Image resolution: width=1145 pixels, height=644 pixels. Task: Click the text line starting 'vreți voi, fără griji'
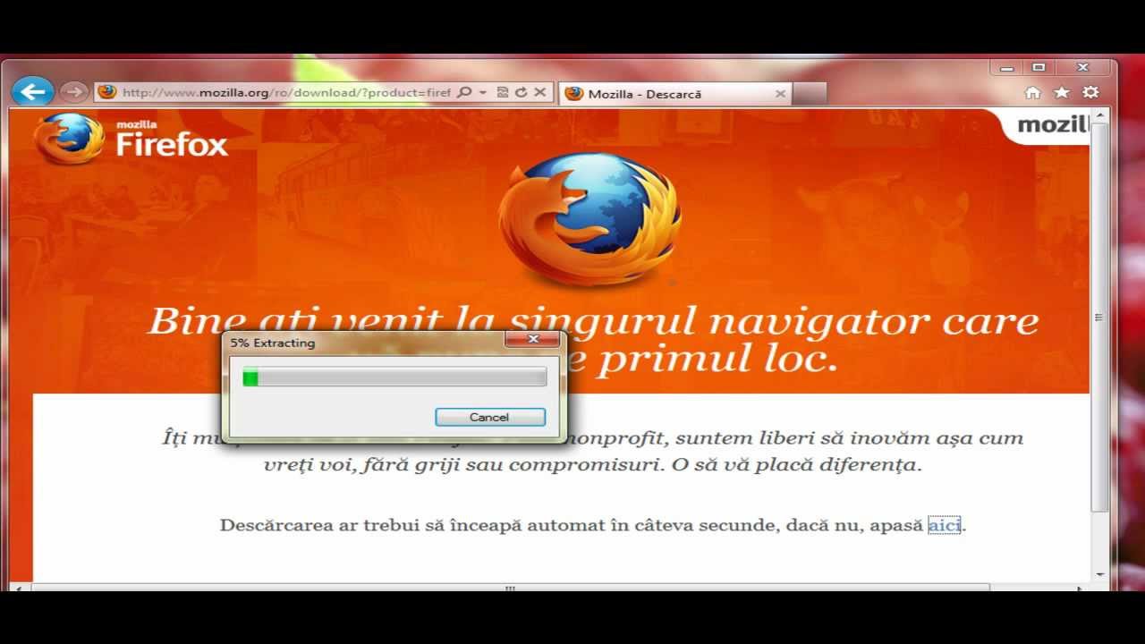pyautogui.click(x=593, y=465)
